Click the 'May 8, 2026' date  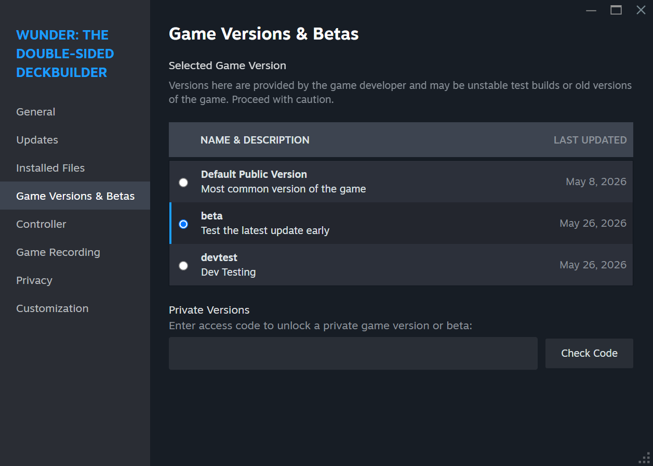point(596,182)
